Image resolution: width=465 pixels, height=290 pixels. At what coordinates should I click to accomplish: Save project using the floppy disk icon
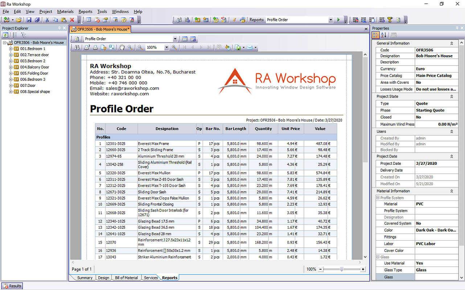(x=29, y=20)
